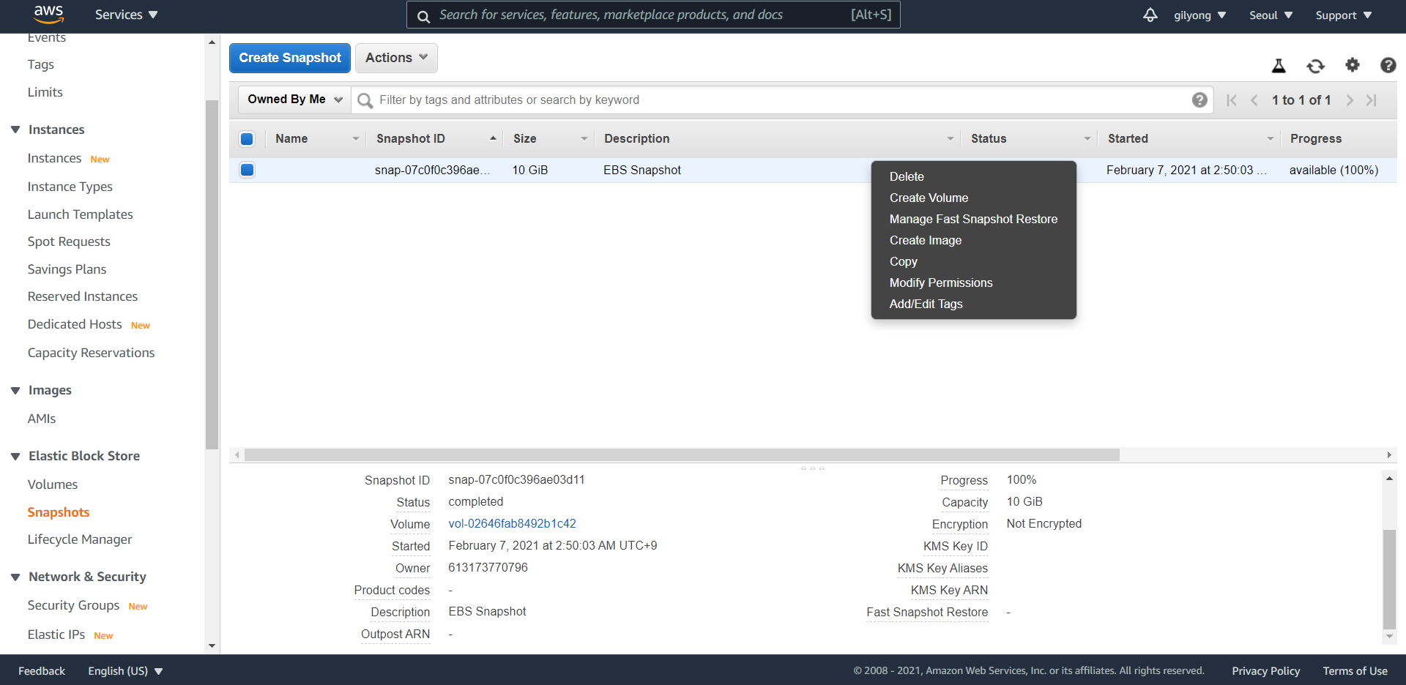This screenshot has width=1406, height=685.
Task: Click the AWS logo home icon
Action: pos(48,15)
